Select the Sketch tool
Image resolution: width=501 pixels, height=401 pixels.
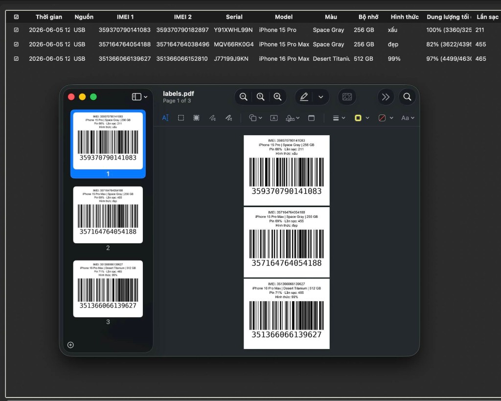(x=212, y=118)
